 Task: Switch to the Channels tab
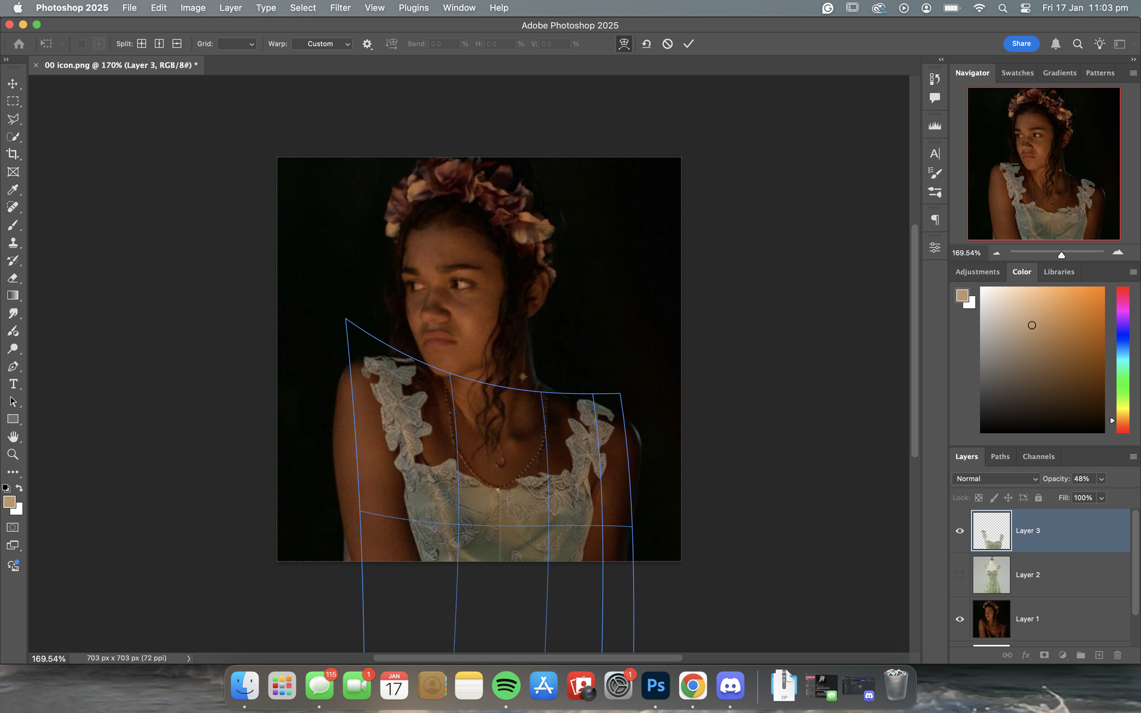(x=1038, y=456)
